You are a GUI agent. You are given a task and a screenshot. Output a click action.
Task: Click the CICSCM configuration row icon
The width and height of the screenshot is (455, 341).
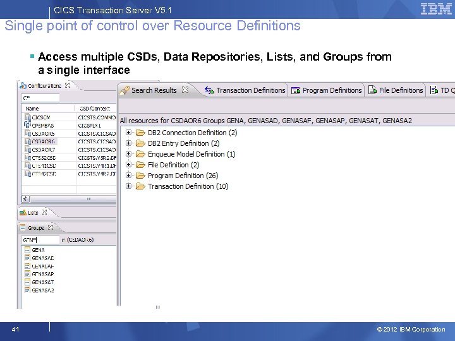coord(28,117)
